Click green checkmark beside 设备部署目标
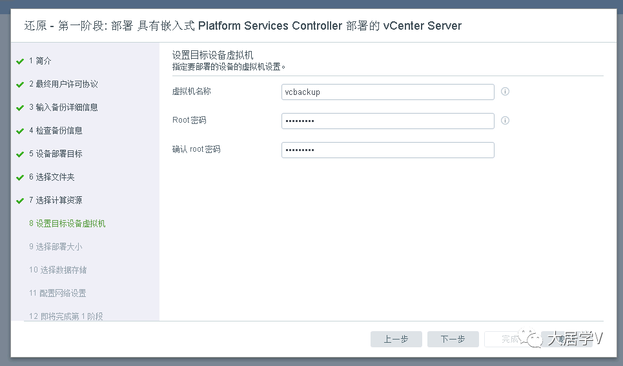This screenshot has width=623, height=366. [x=20, y=154]
